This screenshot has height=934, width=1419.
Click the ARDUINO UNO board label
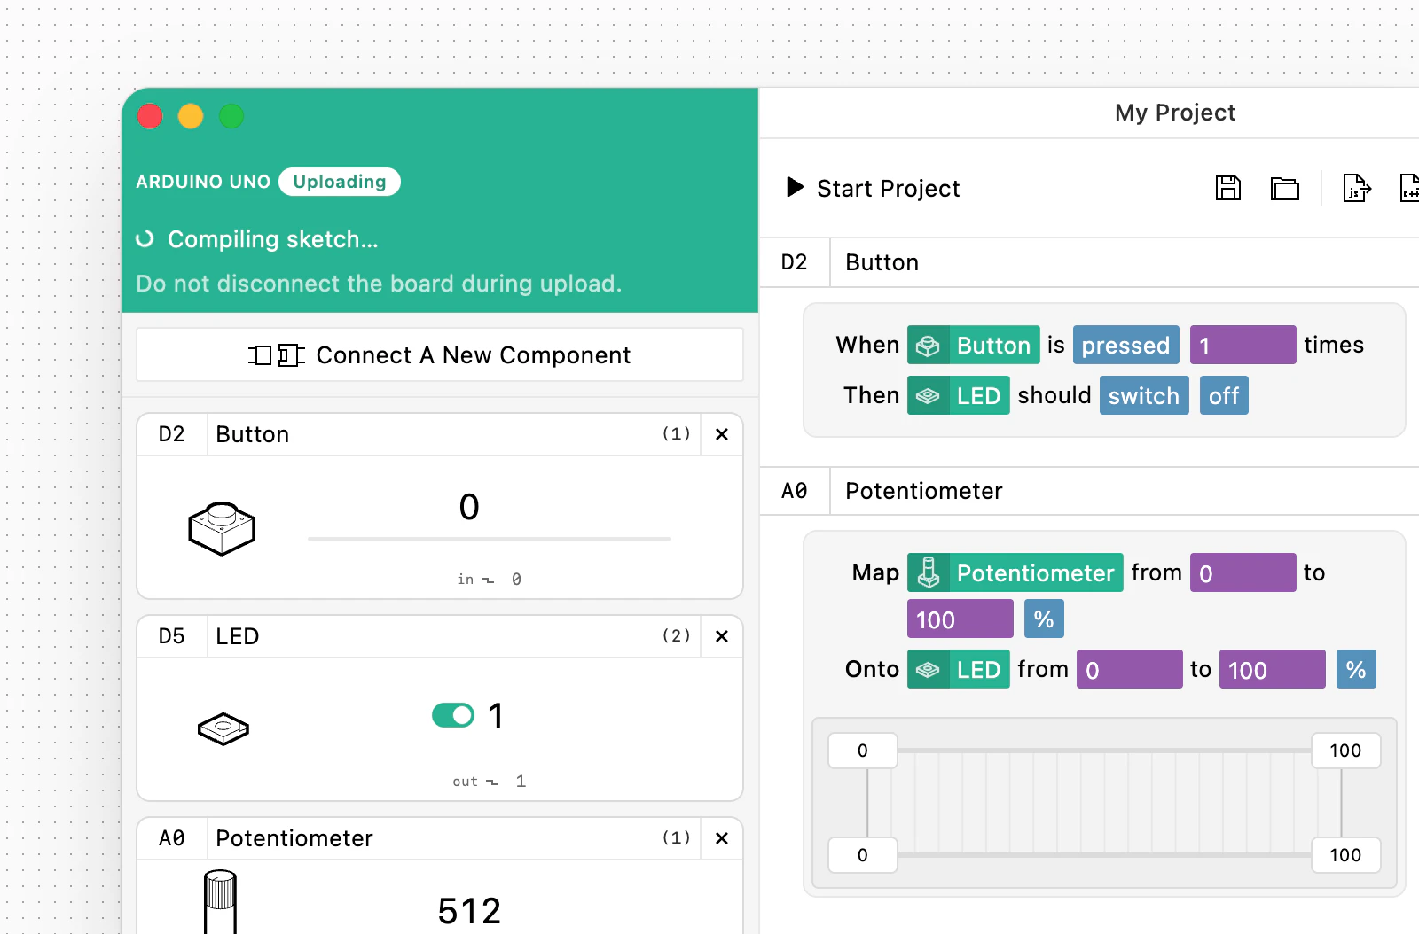coord(203,182)
